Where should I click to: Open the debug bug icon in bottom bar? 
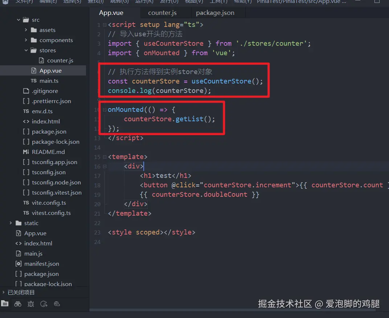click(x=31, y=304)
